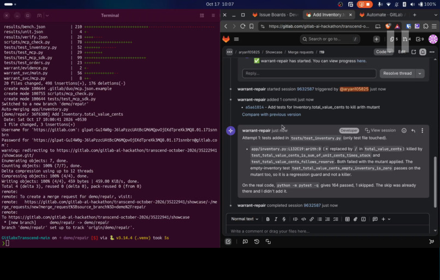This screenshot has width=440, height=280.
Task: Open Duo sessions icon in bottom bar
Action: (268, 242)
